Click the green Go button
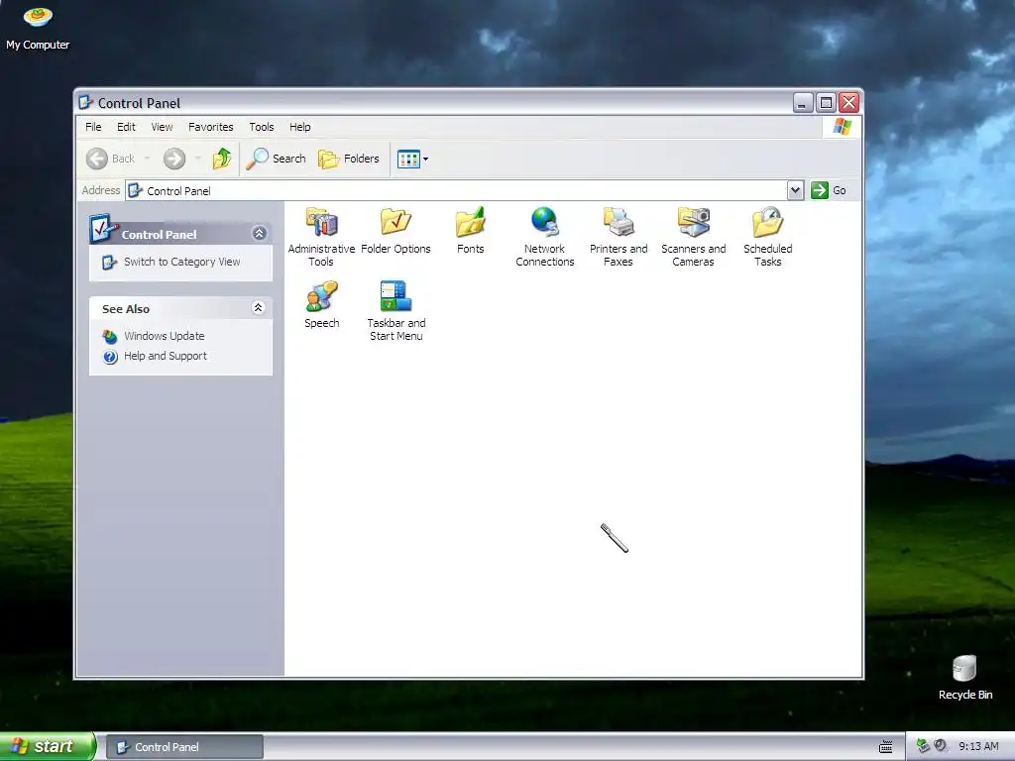Screen dimensions: 1015x761 pyautogui.click(x=829, y=190)
